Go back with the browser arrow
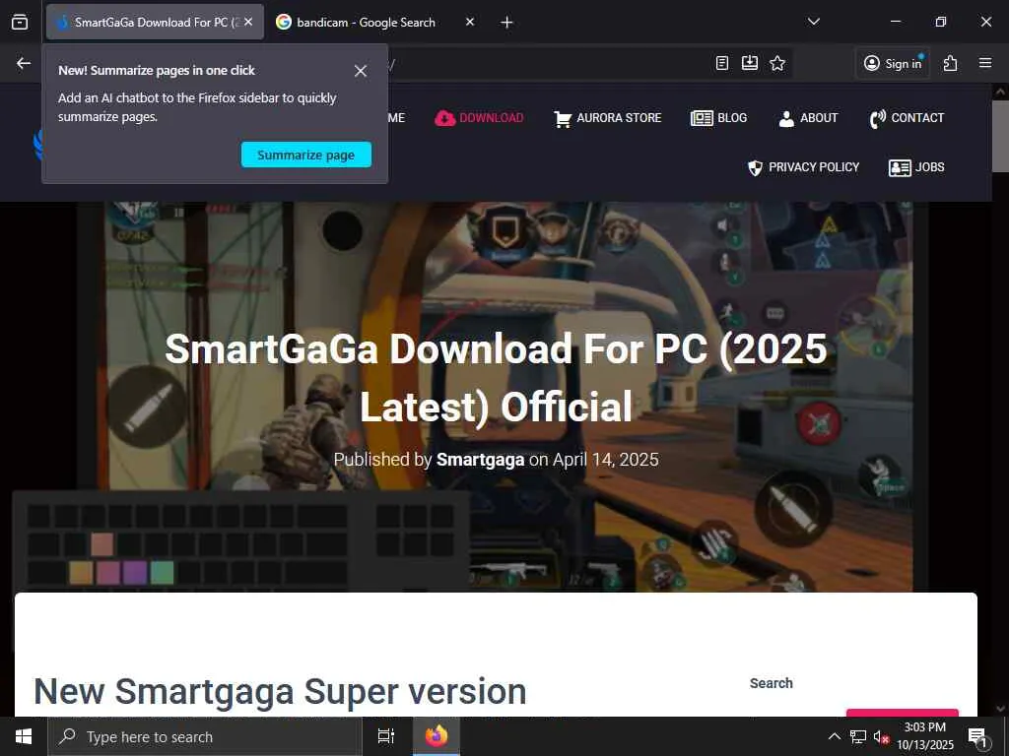 click(24, 63)
